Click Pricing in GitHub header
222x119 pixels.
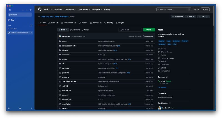tap(107, 9)
